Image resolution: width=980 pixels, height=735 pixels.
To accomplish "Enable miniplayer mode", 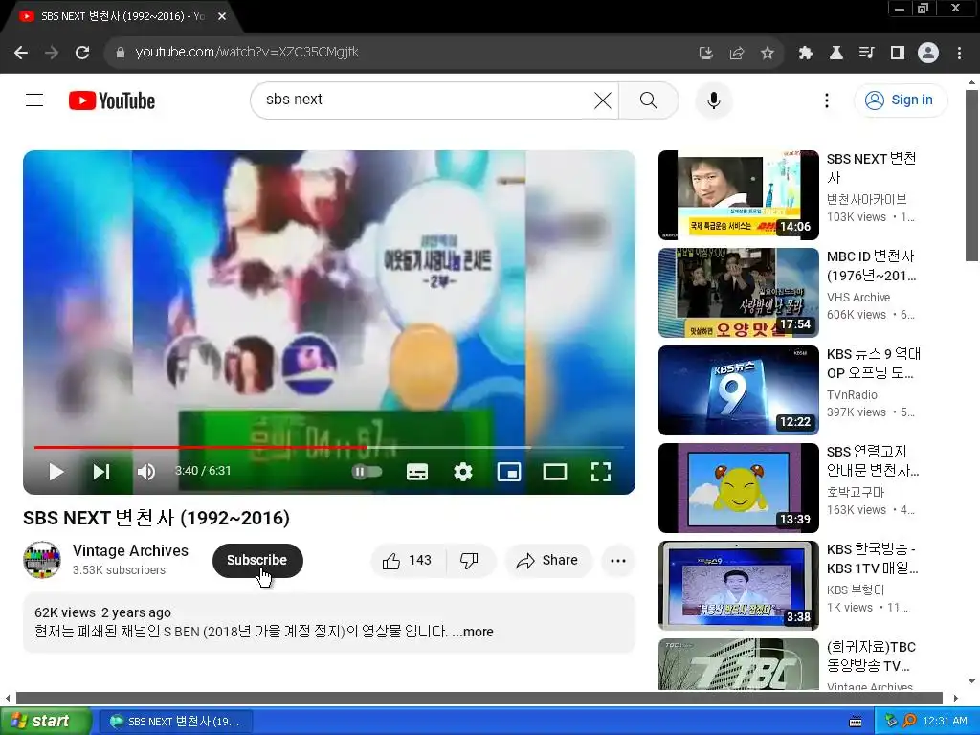I will pyautogui.click(x=509, y=472).
